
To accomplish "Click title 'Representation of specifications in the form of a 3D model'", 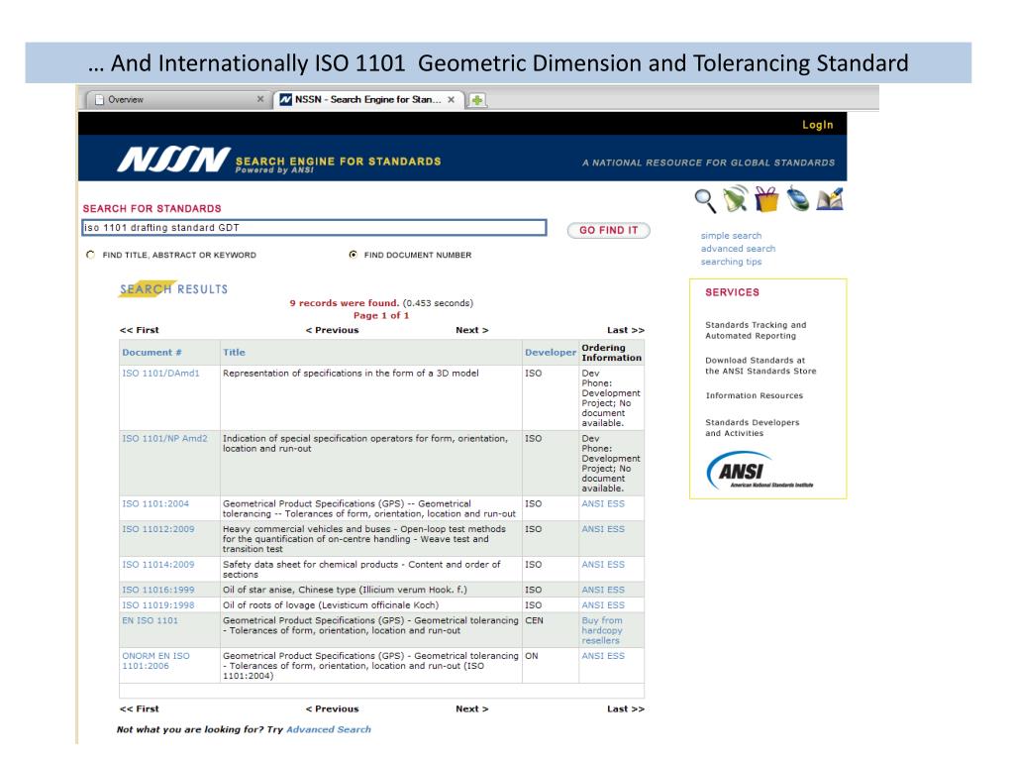I will (x=351, y=374).
